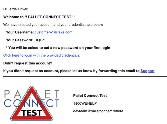167x124 pixels.
Task: Click the "Your Password:" label
Action: click(x=20, y=40)
